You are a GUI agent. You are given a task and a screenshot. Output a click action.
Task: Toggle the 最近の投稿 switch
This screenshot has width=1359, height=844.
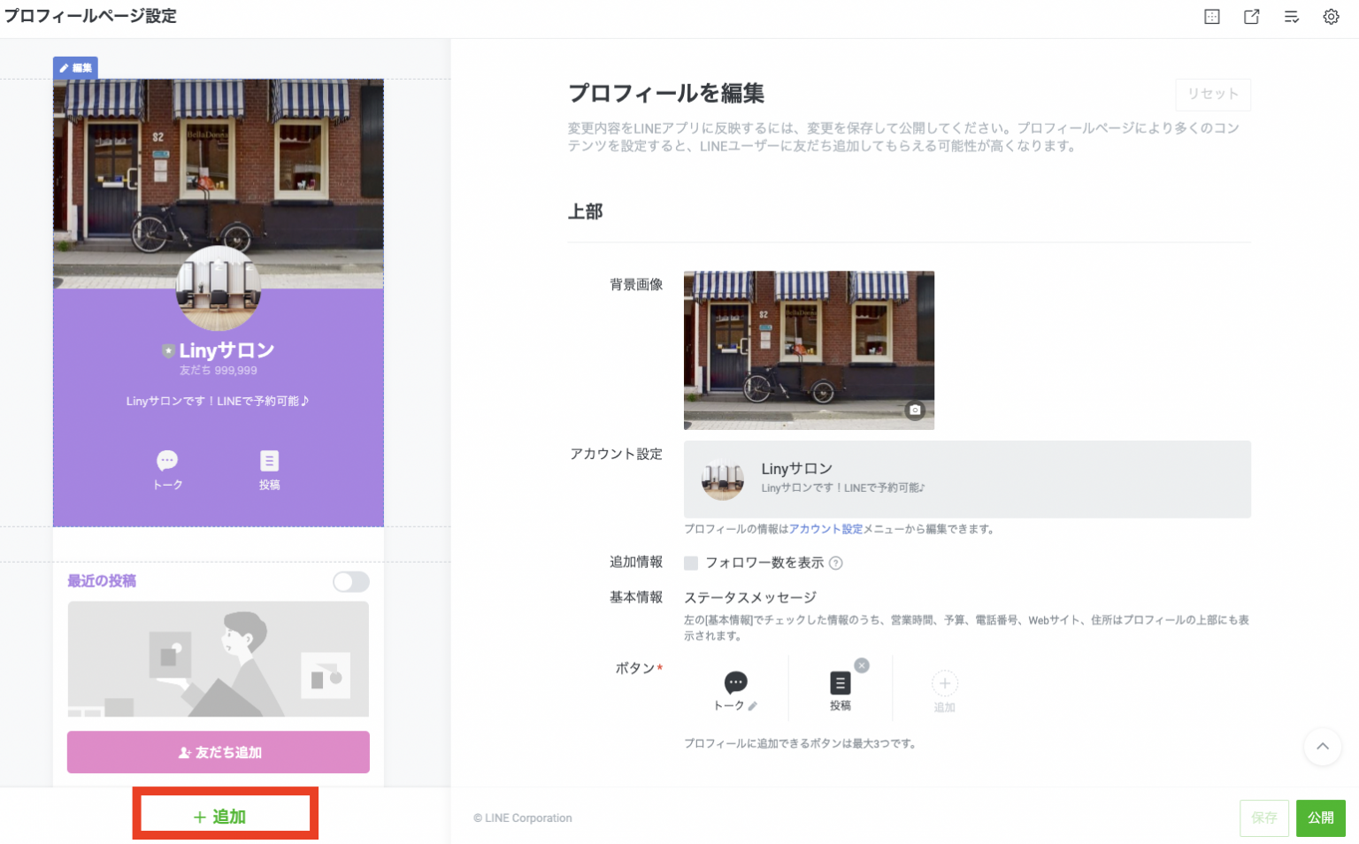point(350,582)
